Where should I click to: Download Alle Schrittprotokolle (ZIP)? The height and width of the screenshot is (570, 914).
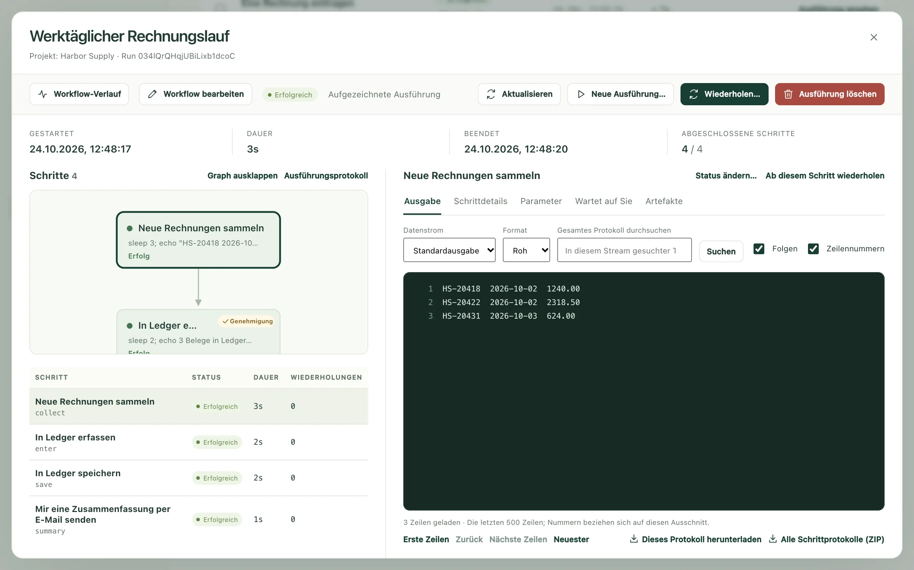pyautogui.click(x=826, y=540)
